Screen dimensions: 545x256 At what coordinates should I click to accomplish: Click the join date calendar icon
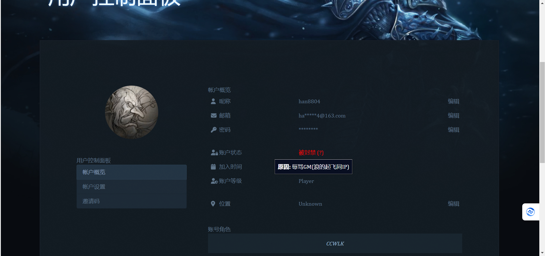[213, 167]
